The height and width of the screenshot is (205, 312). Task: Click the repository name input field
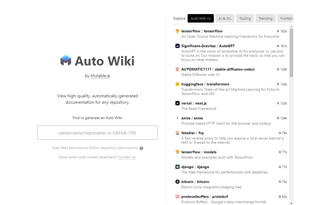(98, 133)
